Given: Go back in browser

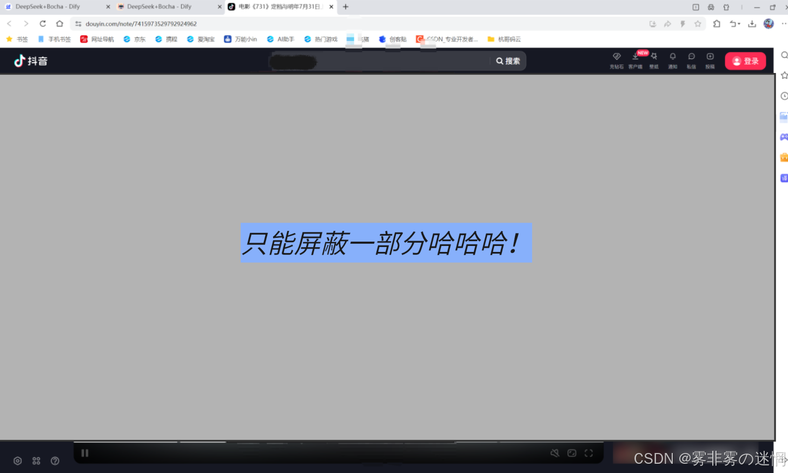Looking at the screenshot, I should [x=9, y=24].
